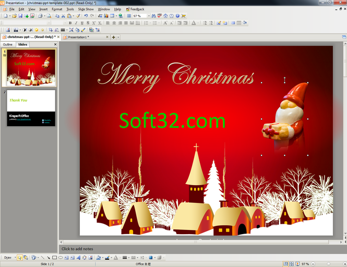Click the zoom out minus button in status bar
The width and height of the screenshot is (347, 267).
point(313,264)
